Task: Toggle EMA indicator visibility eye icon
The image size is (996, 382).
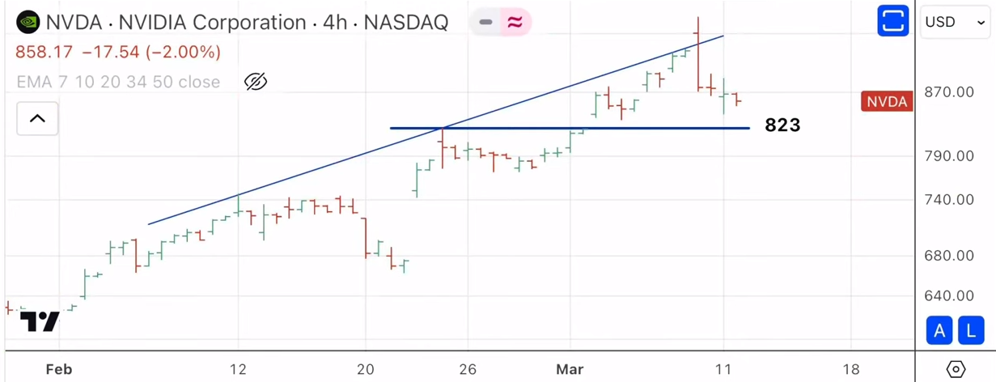Action: 256,82
